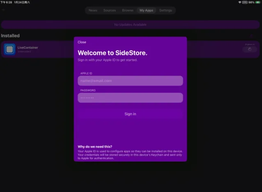
Task: Open the Settings tab
Action: (165, 10)
